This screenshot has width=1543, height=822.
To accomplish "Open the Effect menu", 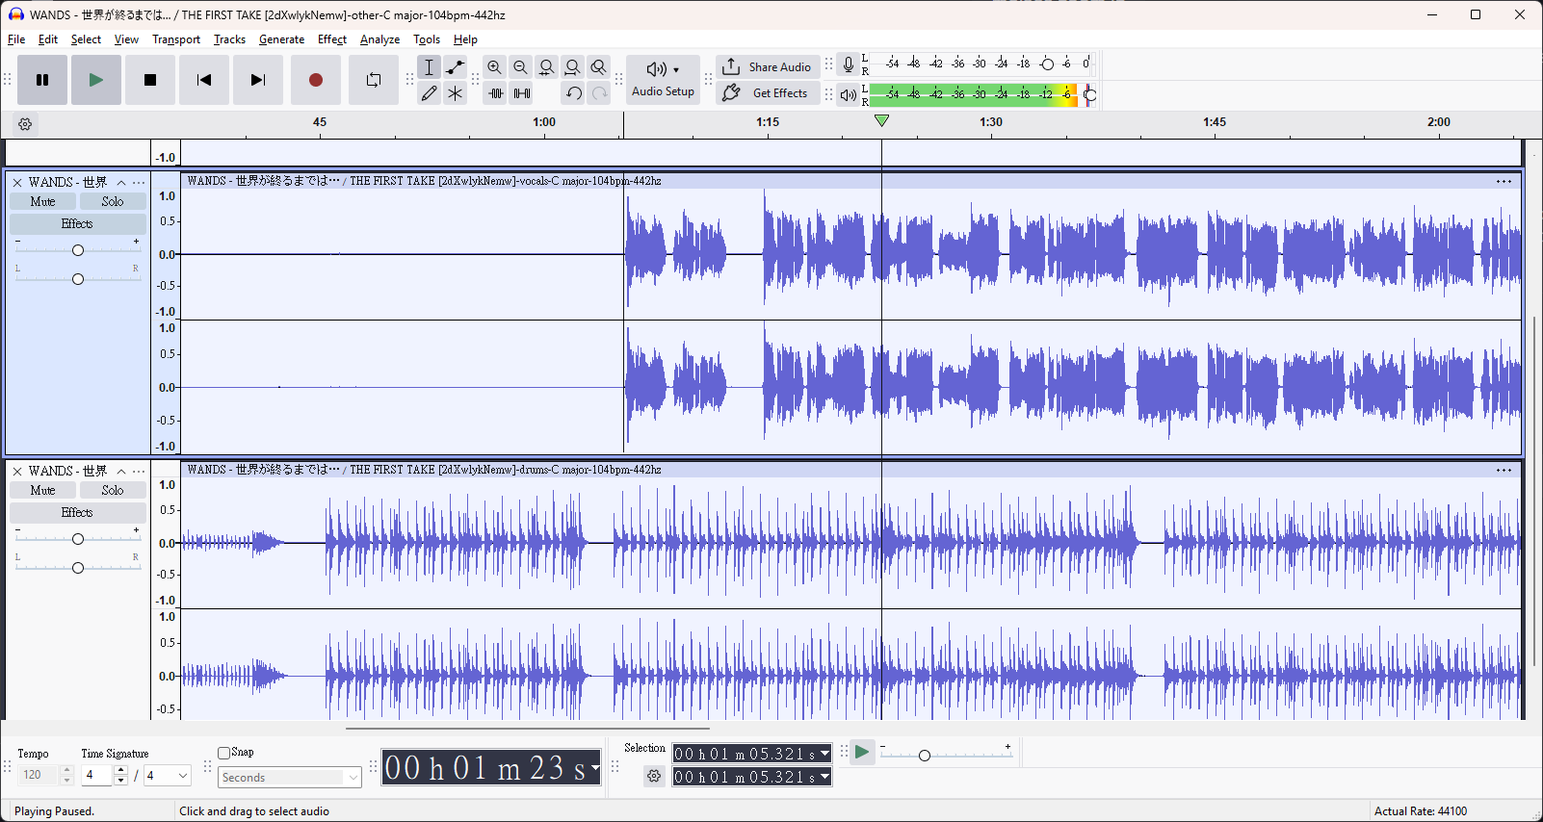I will 331,39.
